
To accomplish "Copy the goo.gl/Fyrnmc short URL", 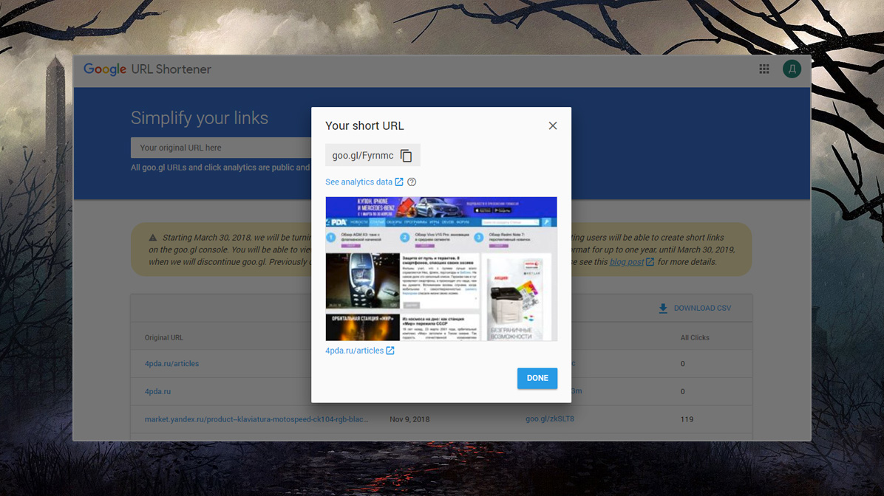I will pos(406,156).
